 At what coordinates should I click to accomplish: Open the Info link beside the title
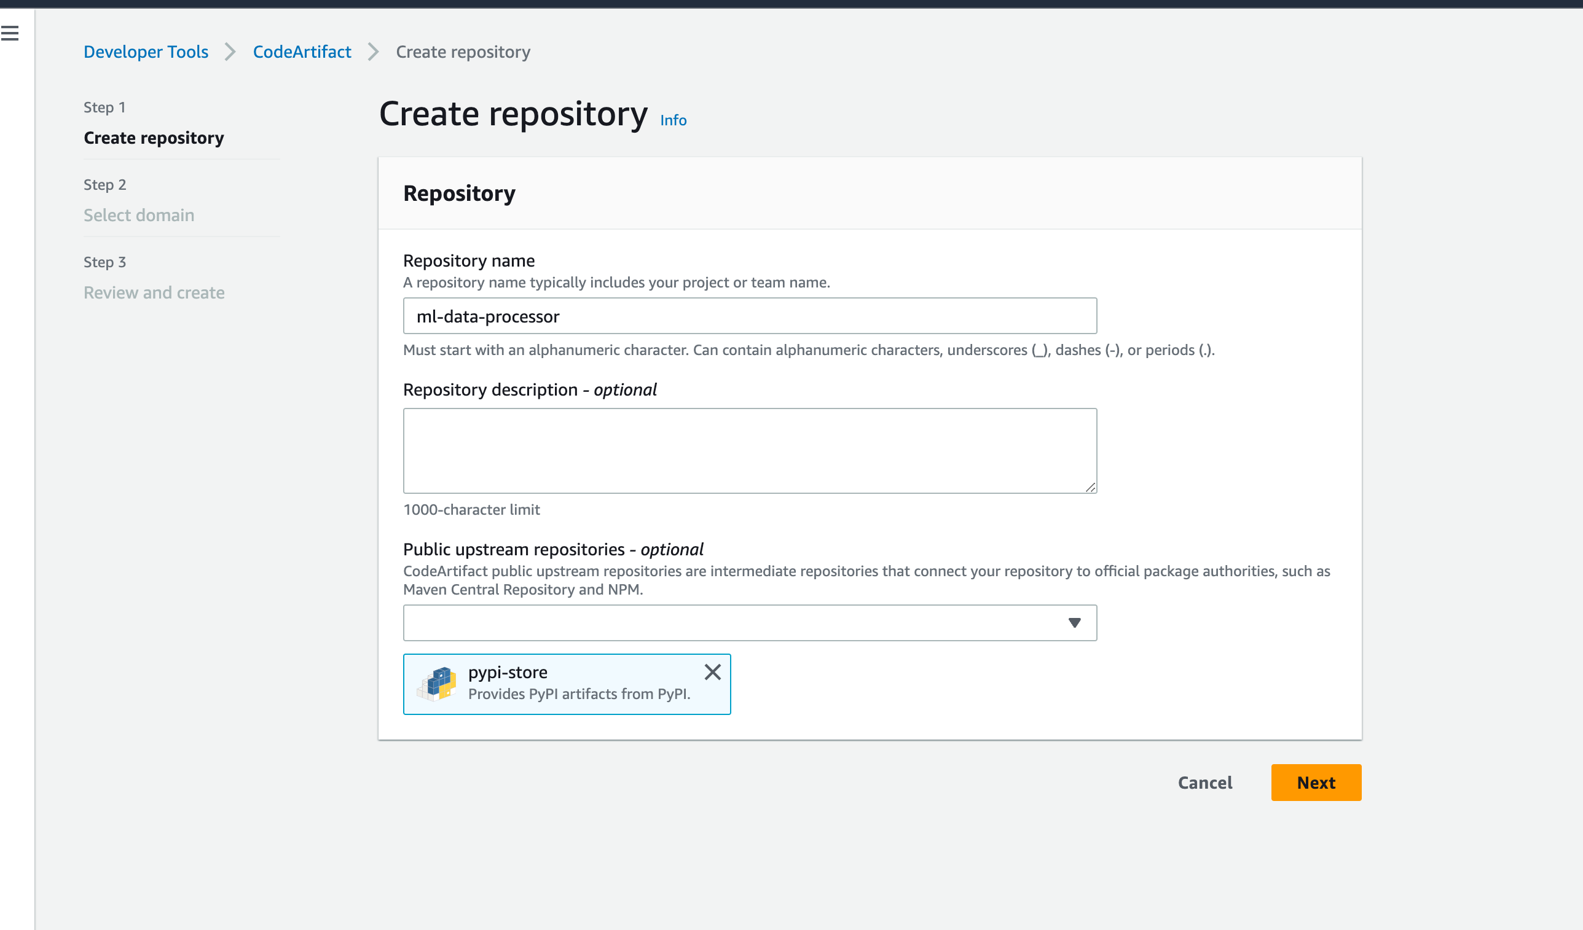coord(673,120)
